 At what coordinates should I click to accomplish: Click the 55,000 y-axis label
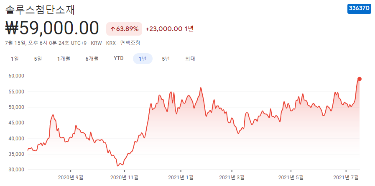point(16,92)
